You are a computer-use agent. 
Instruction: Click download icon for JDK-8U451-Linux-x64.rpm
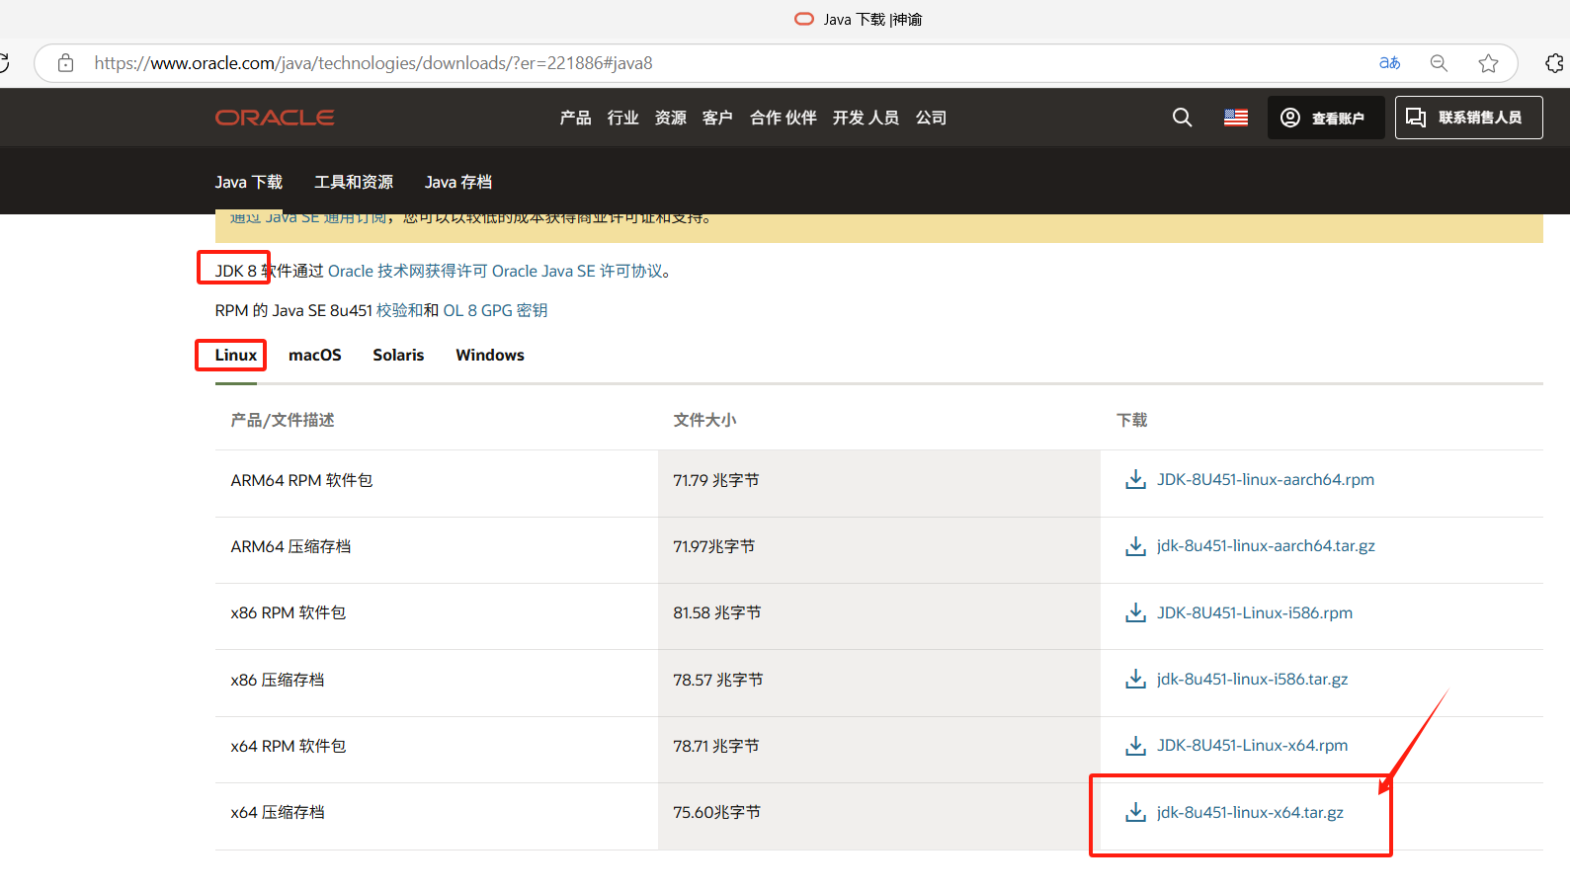pos(1135,746)
